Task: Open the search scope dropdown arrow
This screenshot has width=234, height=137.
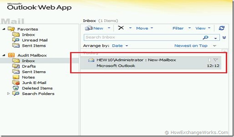Action: coord(215,38)
